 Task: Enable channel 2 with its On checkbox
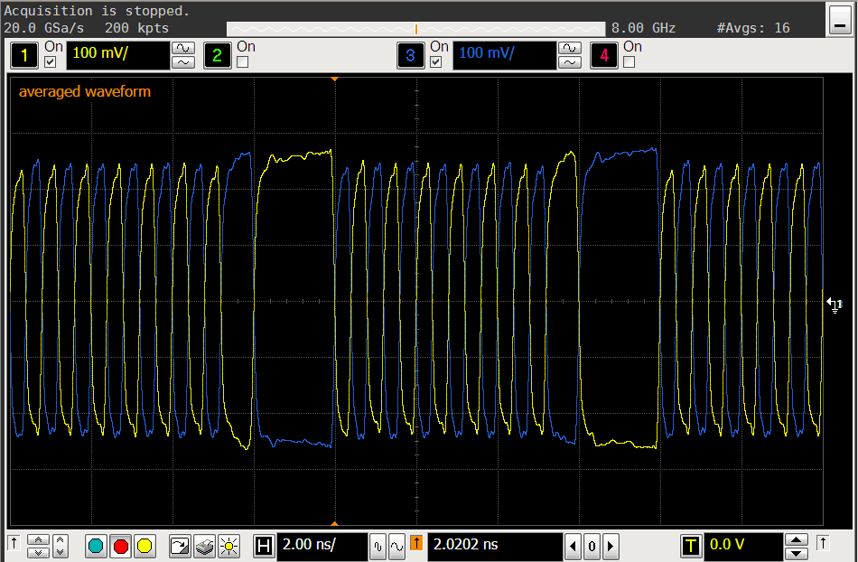coord(242,62)
